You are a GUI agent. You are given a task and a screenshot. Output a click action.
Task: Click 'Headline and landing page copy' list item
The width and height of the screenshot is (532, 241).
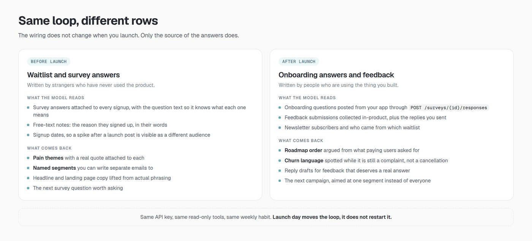102,178
